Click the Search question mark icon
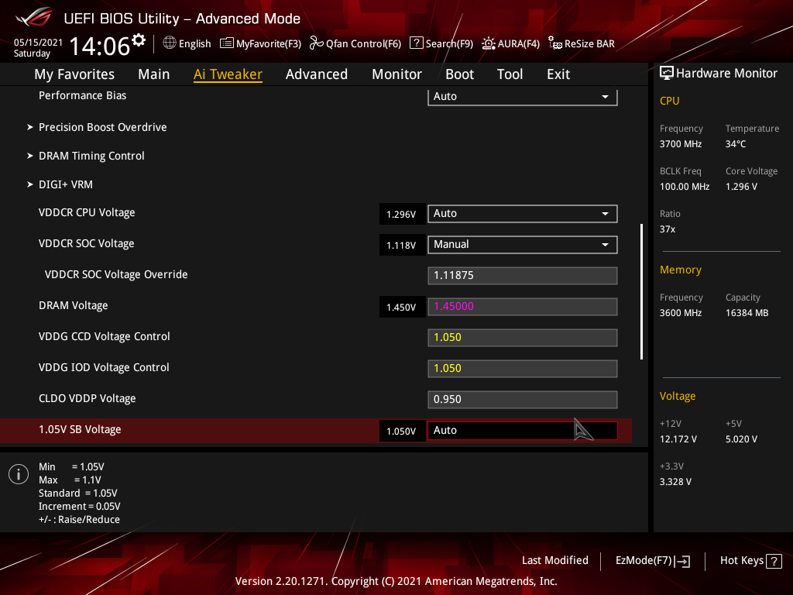The width and height of the screenshot is (793, 595). point(416,43)
